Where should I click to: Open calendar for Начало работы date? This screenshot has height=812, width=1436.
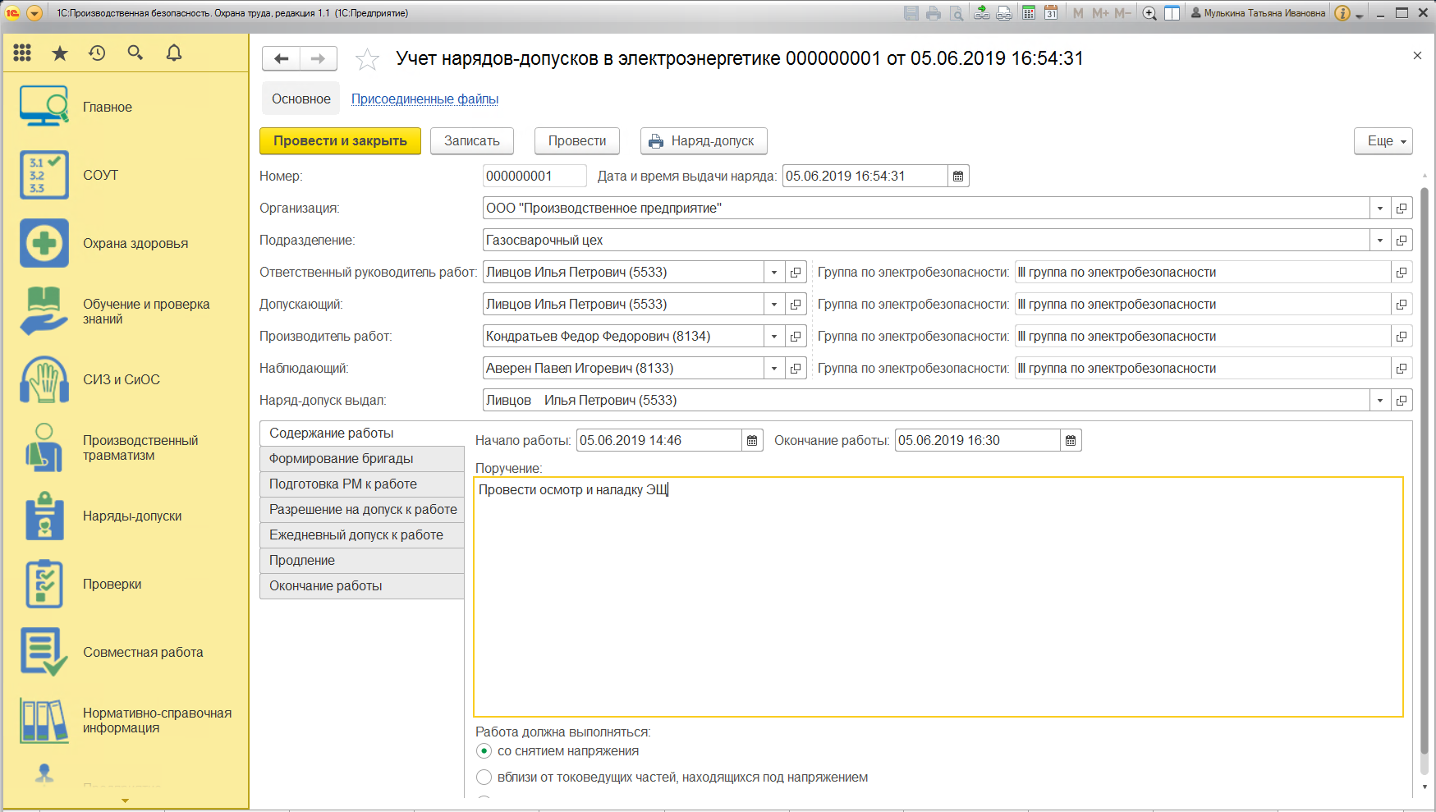click(752, 441)
